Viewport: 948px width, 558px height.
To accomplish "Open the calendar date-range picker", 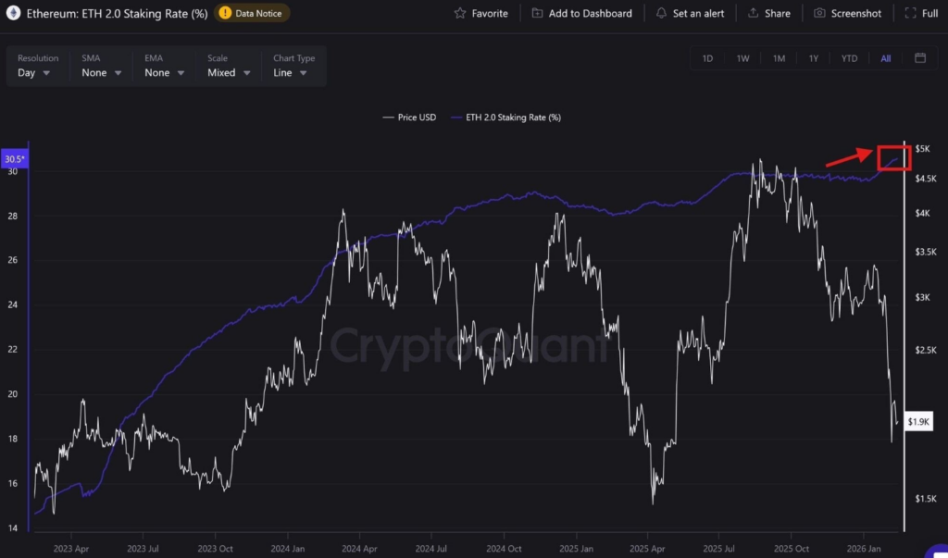I will click(919, 57).
